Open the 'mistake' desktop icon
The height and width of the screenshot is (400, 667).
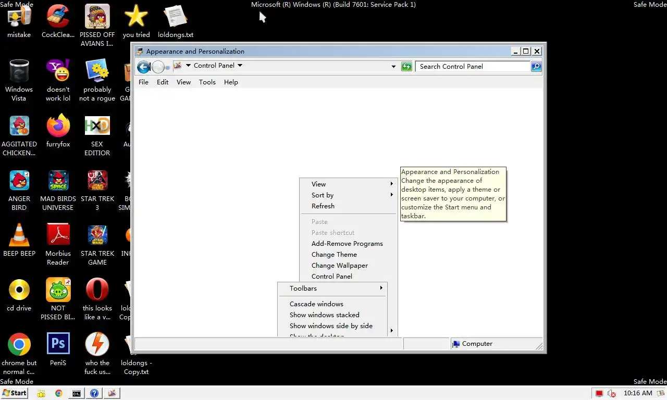pos(19,22)
